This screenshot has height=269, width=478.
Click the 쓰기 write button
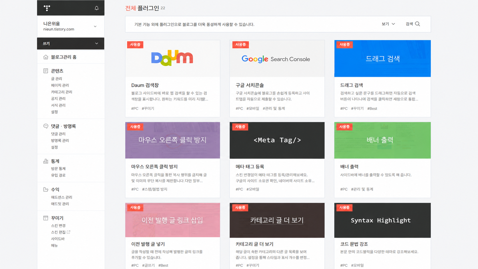[46, 43]
